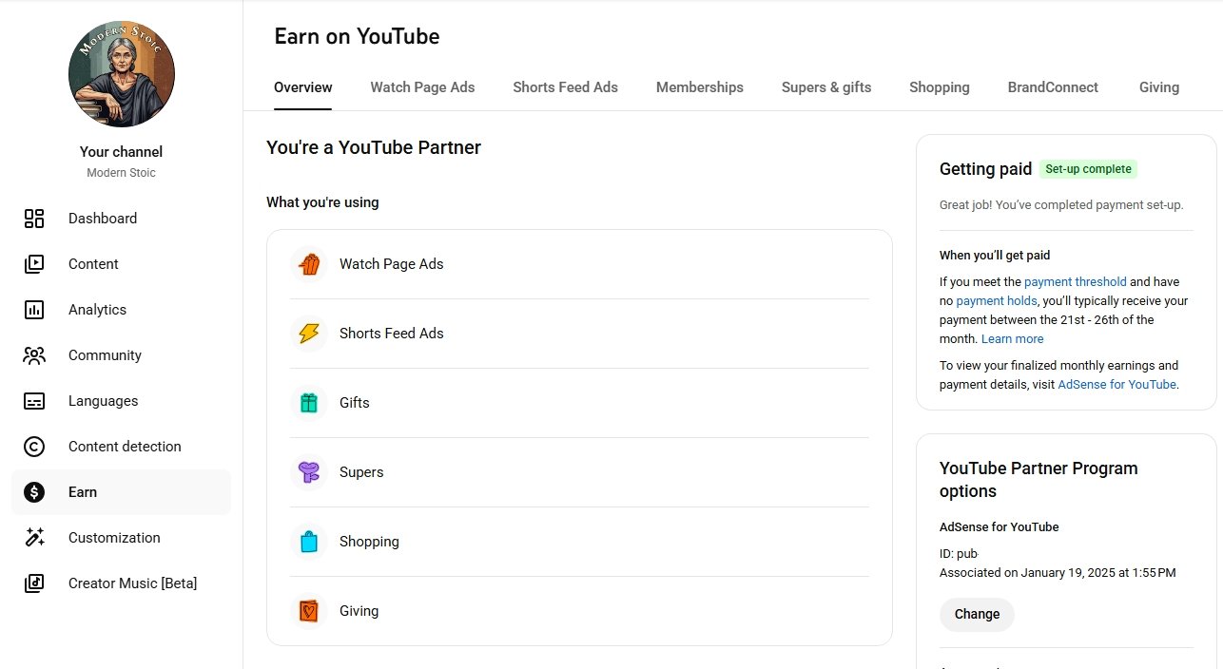Click the Shopping bag icon
The height and width of the screenshot is (669, 1223).
pos(308,542)
